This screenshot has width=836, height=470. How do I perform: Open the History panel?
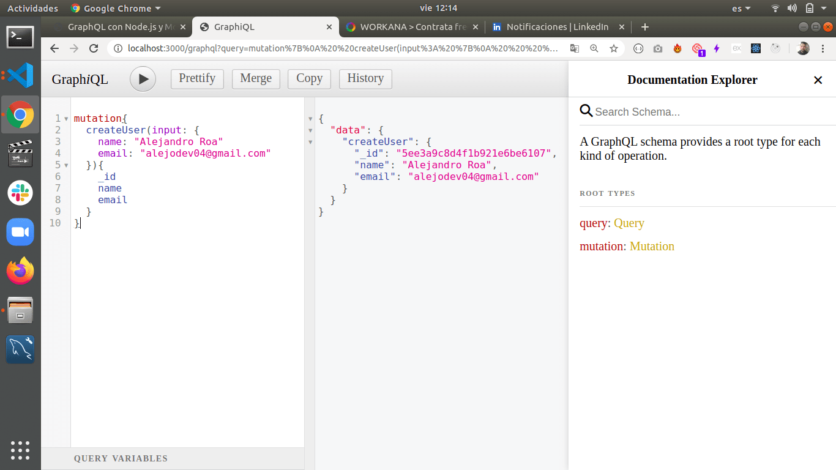point(365,78)
